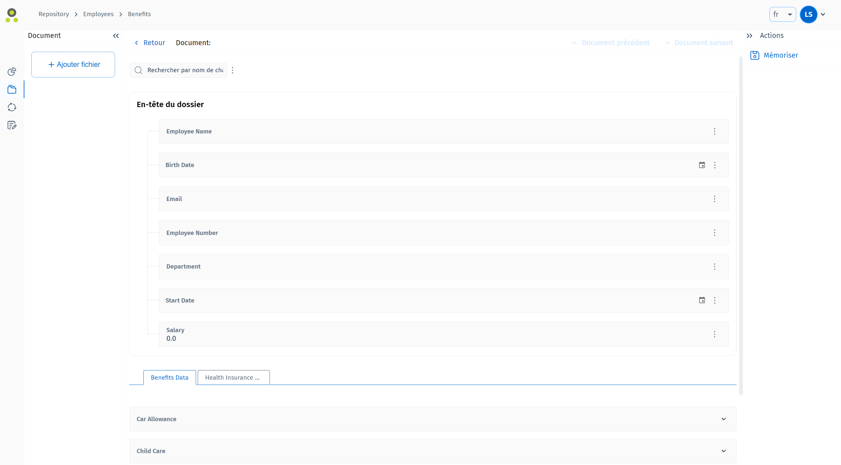Open the Start Date calendar picker
The height and width of the screenshot is (465, 841).
(x=702, y=300)
